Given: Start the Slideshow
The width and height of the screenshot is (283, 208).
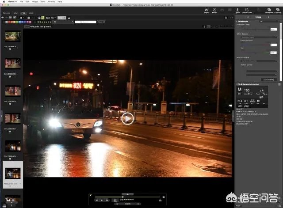Looking at the screenshot, I should coord(269,10).
